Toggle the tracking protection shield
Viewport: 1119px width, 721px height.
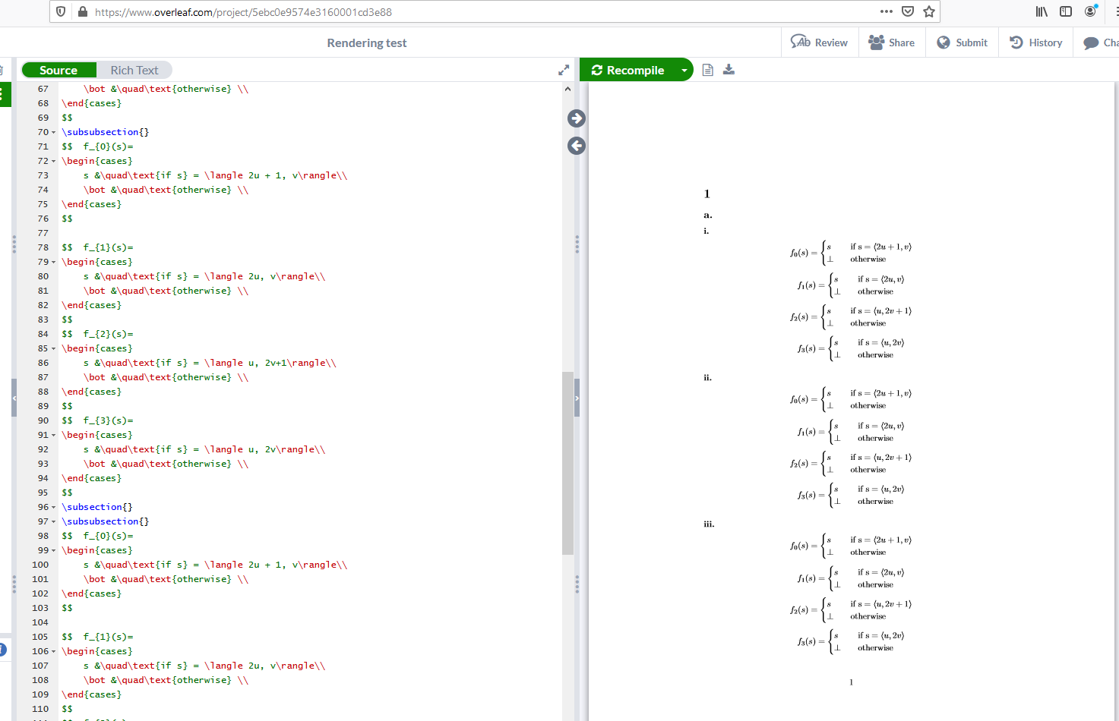pos(60,11)
